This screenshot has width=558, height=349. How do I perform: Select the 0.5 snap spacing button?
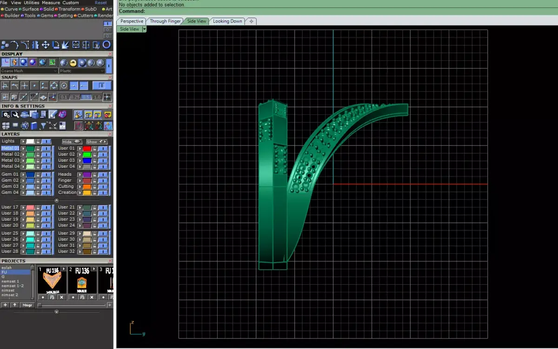point(86,97)
